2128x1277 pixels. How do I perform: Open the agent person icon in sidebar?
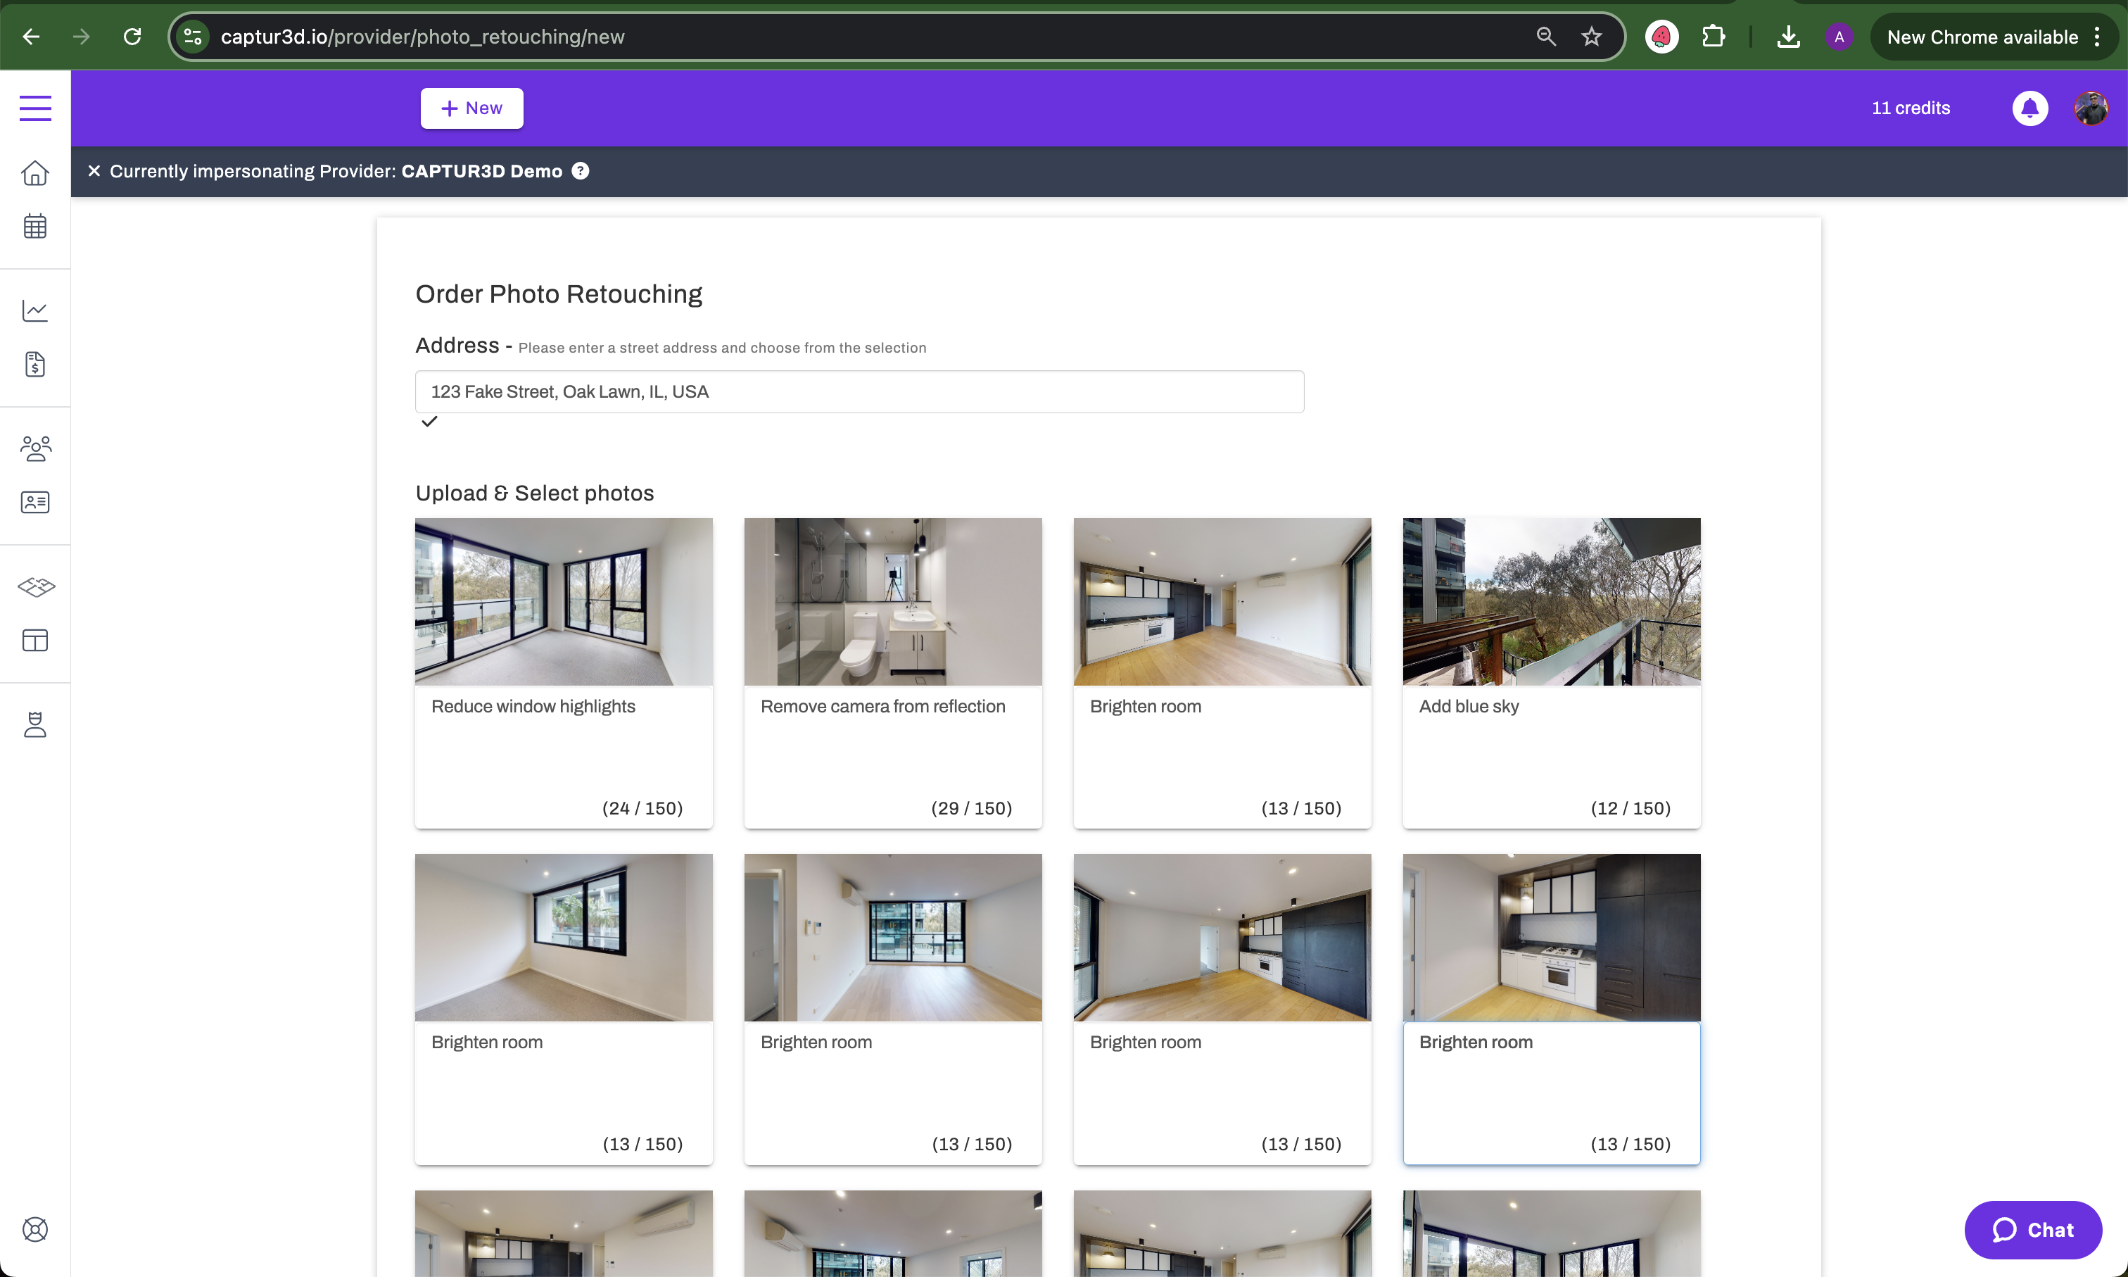coord(35,724)
